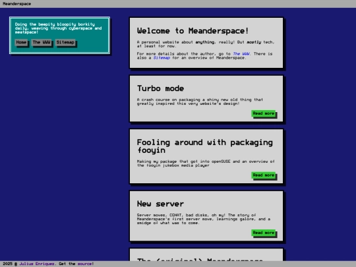356x267 pixels.
Task: Click the Meanderspace title bar text
Action: click(16, 4)
